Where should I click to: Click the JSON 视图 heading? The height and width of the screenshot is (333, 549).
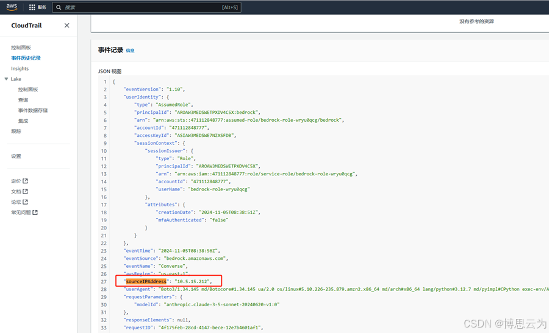(110, 71)
